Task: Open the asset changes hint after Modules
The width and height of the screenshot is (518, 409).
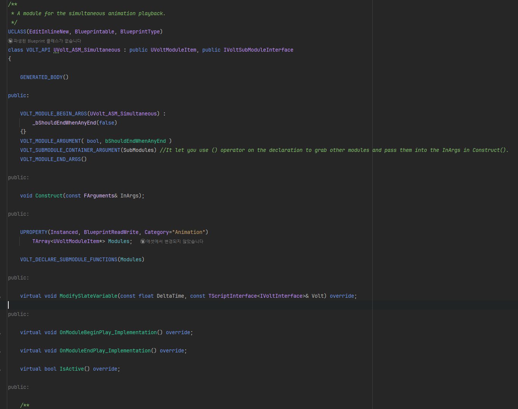Action: click(175, 242)
